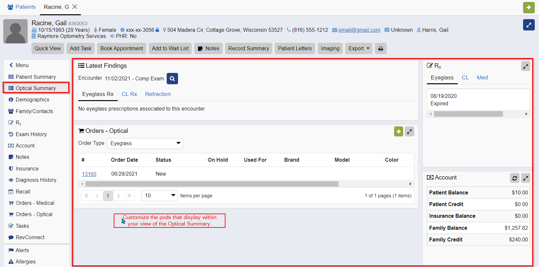The height and width of the screenshot is (267, 539).
Task: Switch to Eyeglass Rx findings tab
Action: [98, 94]
